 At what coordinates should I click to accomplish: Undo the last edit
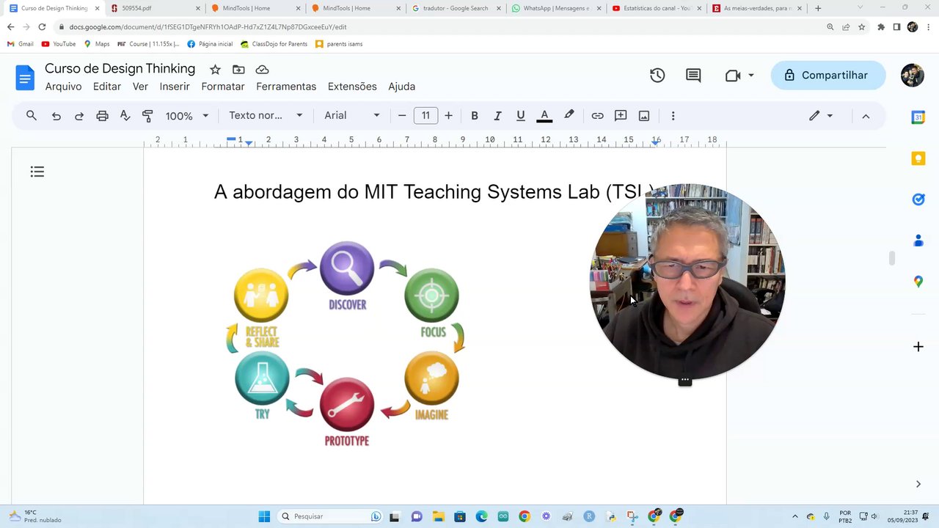coord(56,116)
